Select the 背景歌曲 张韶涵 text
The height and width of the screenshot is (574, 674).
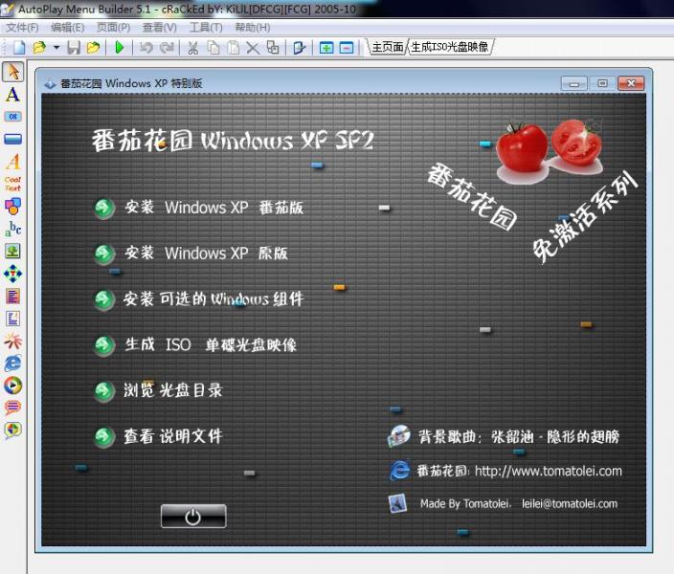pos(519,437)
